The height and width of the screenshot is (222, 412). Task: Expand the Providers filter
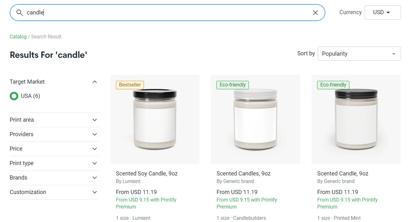54,134
